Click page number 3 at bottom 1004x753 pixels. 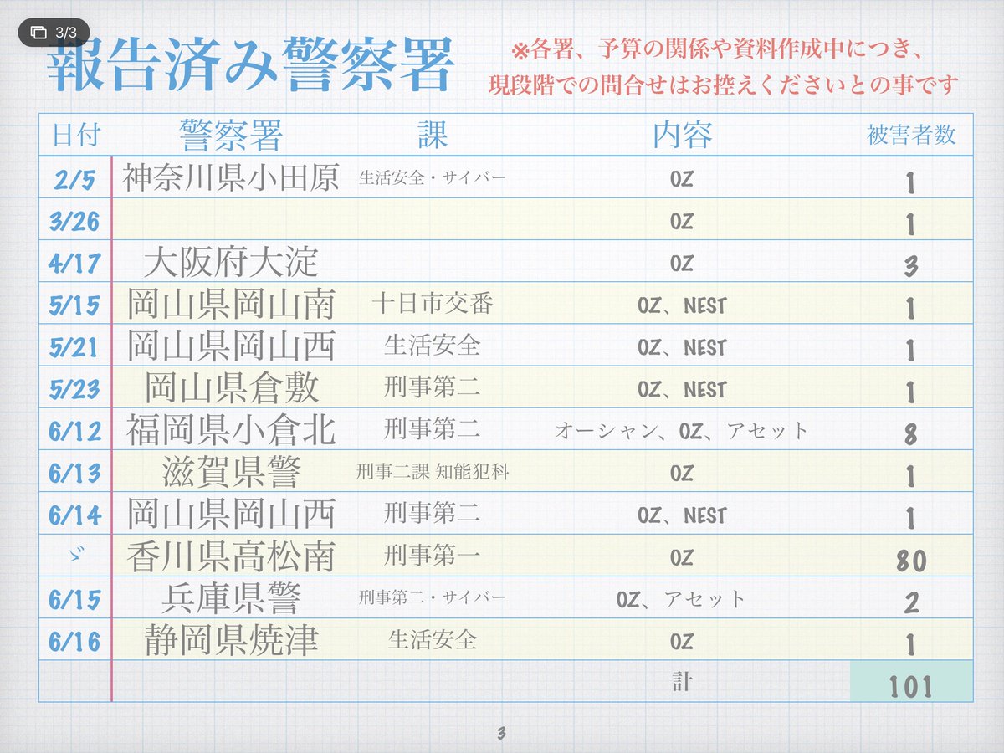[501, 734]
